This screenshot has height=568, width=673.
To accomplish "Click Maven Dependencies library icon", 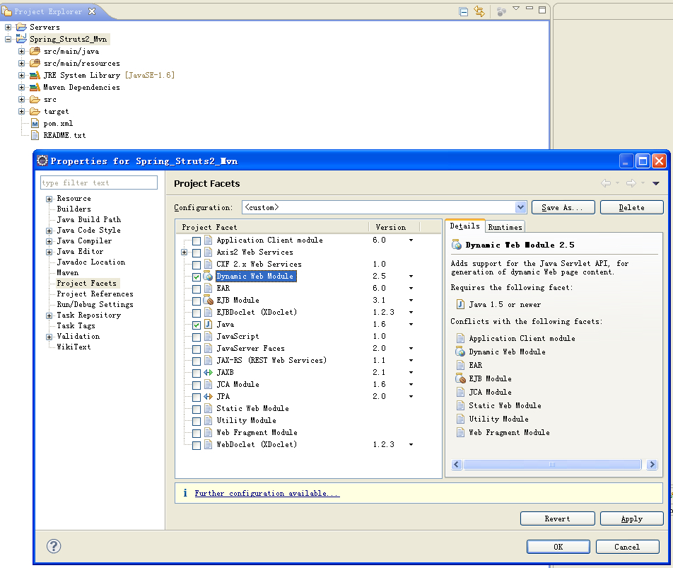I will [x=35, y=88].
